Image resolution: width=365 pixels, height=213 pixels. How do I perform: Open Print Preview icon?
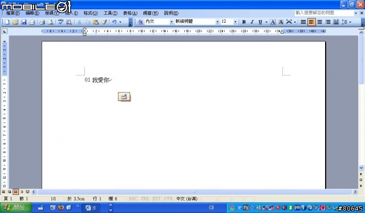[51, 22]
